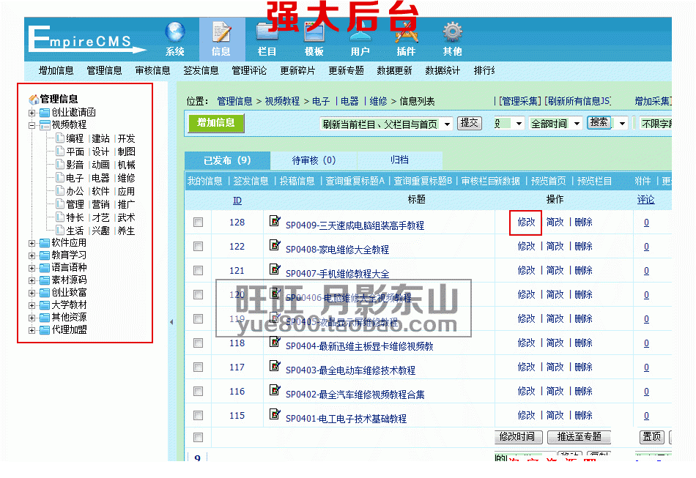
Task: Check the box for ID 121
Action: click(198, 271)
